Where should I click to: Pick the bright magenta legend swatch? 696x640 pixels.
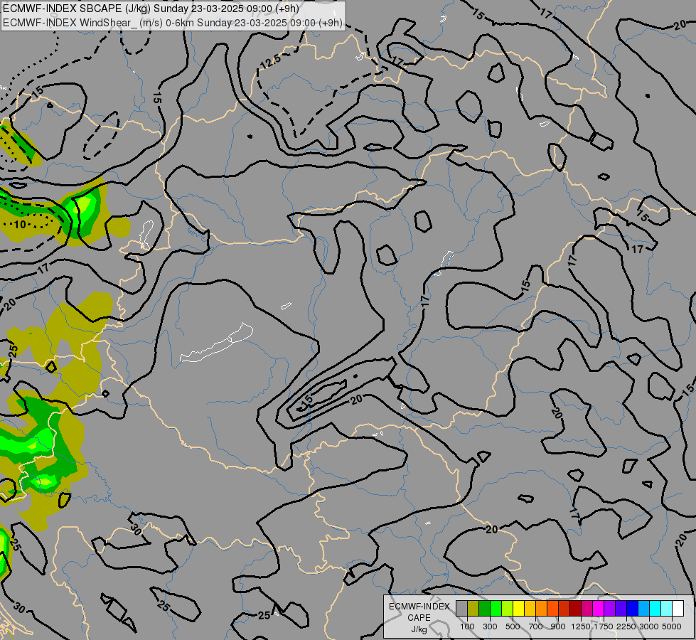click(x=598, y=608)
